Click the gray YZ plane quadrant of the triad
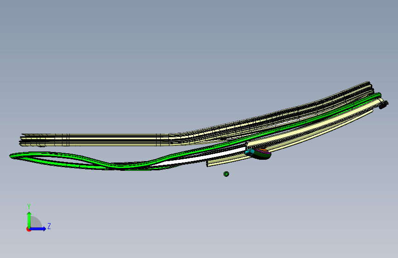398x258 pixels. (36, 222)
